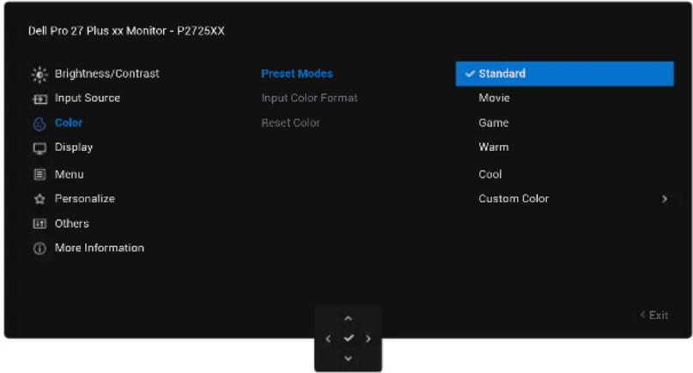The width and height of the screenshot is (693, 373).
Task: Choose the Warm preset mode
Action: click(493, 147)
